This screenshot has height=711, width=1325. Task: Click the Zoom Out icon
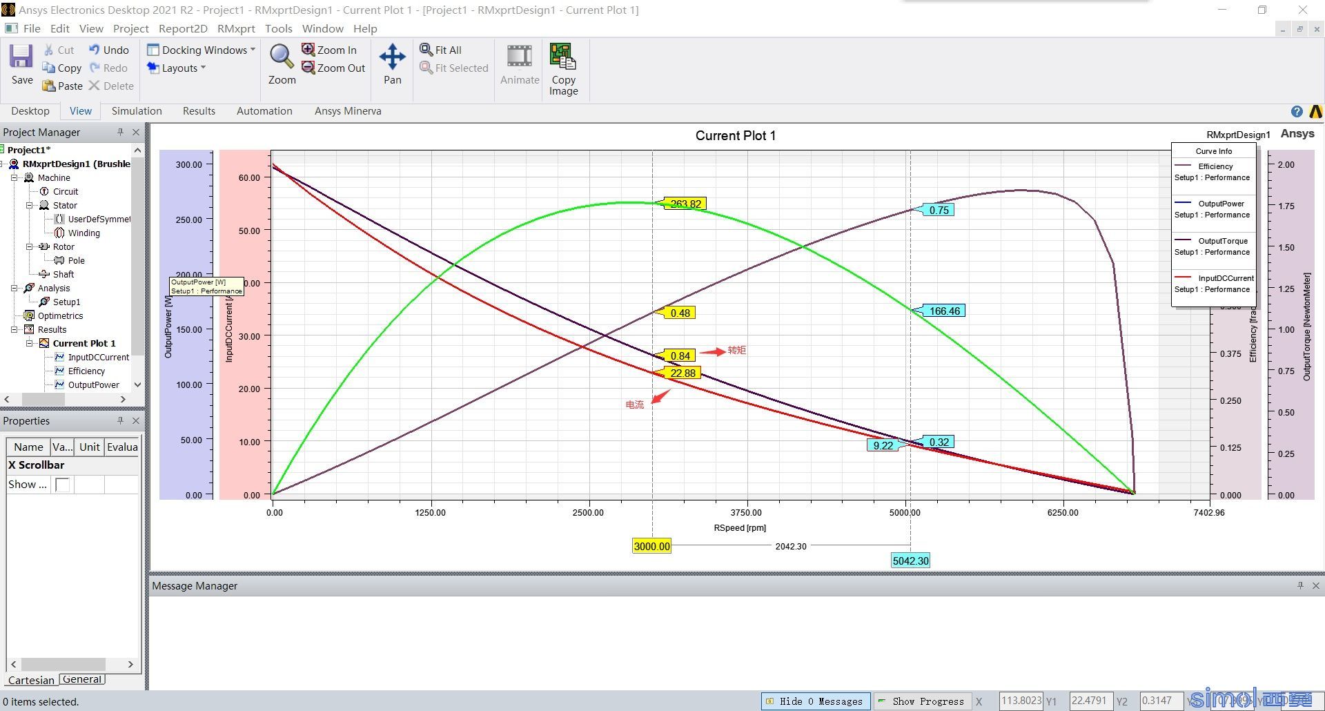point(308,68)
